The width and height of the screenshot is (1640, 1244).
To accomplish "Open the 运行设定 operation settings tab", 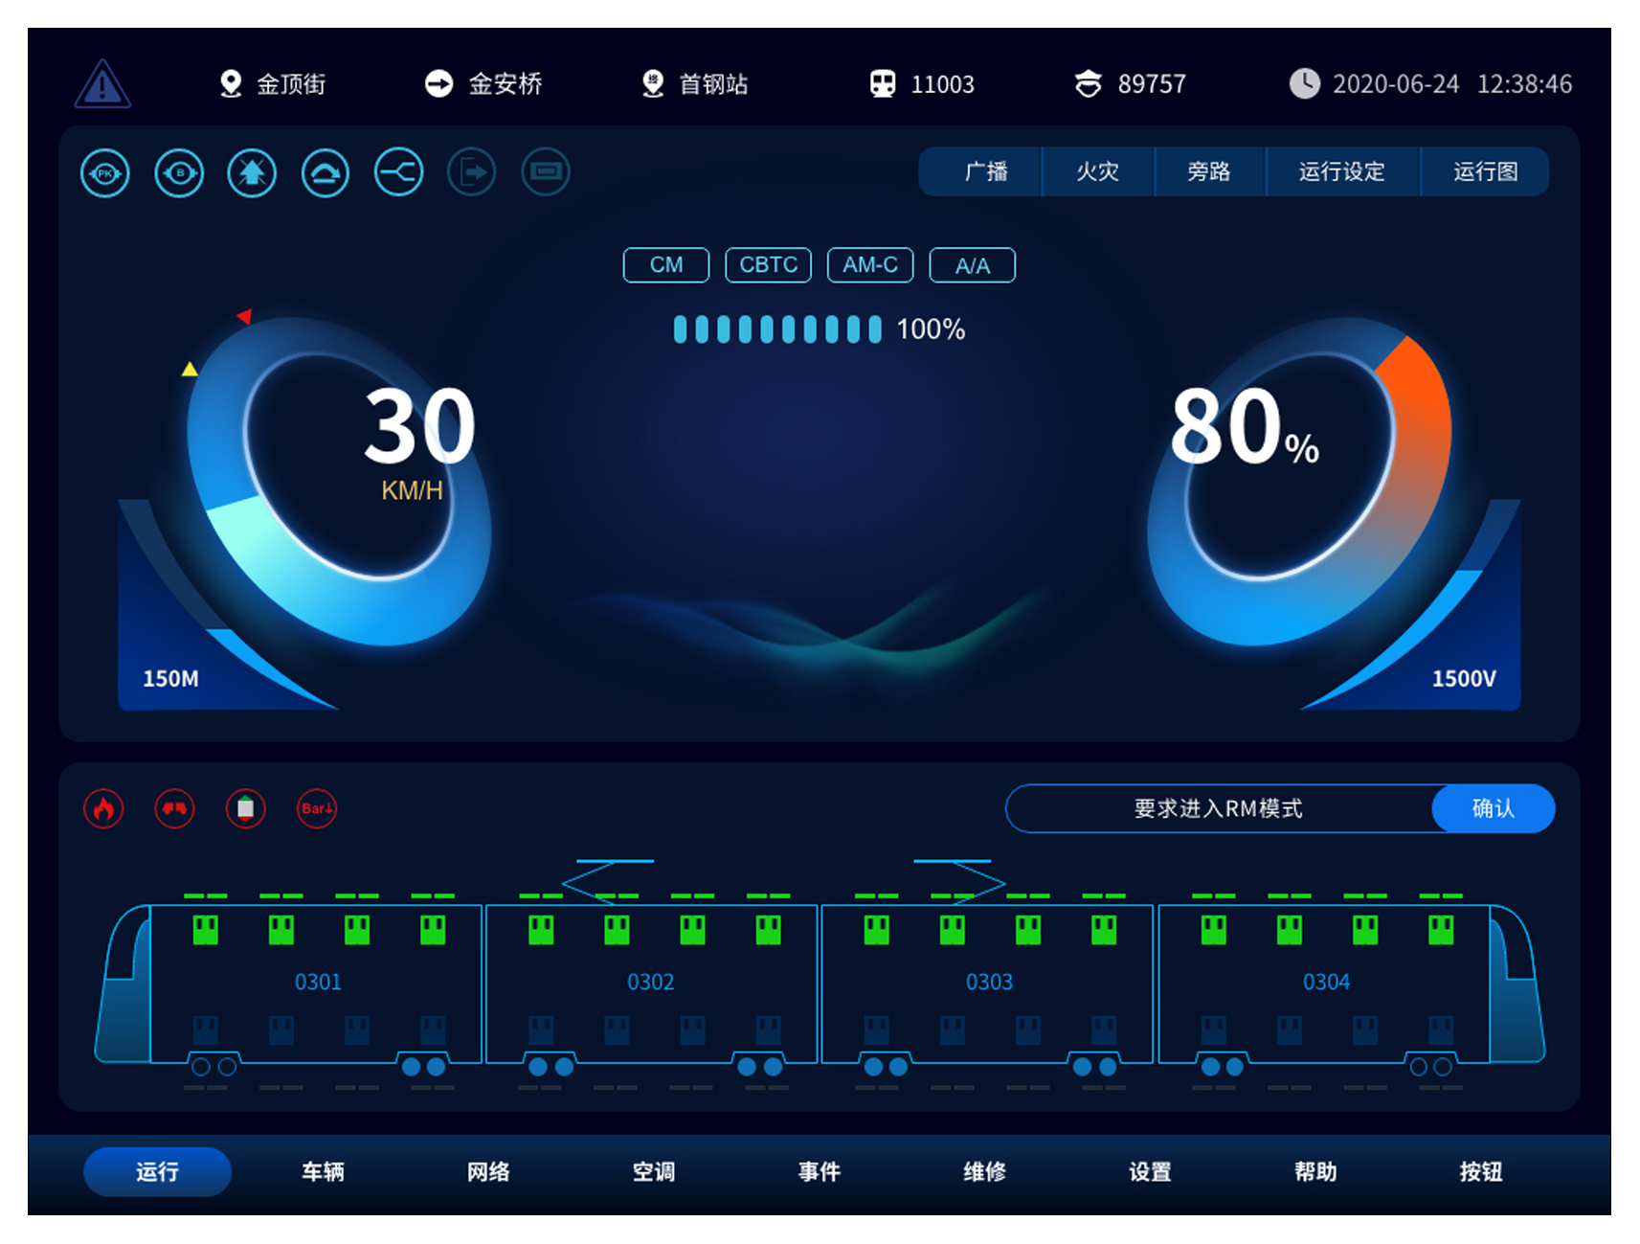I will point(1342,171).
